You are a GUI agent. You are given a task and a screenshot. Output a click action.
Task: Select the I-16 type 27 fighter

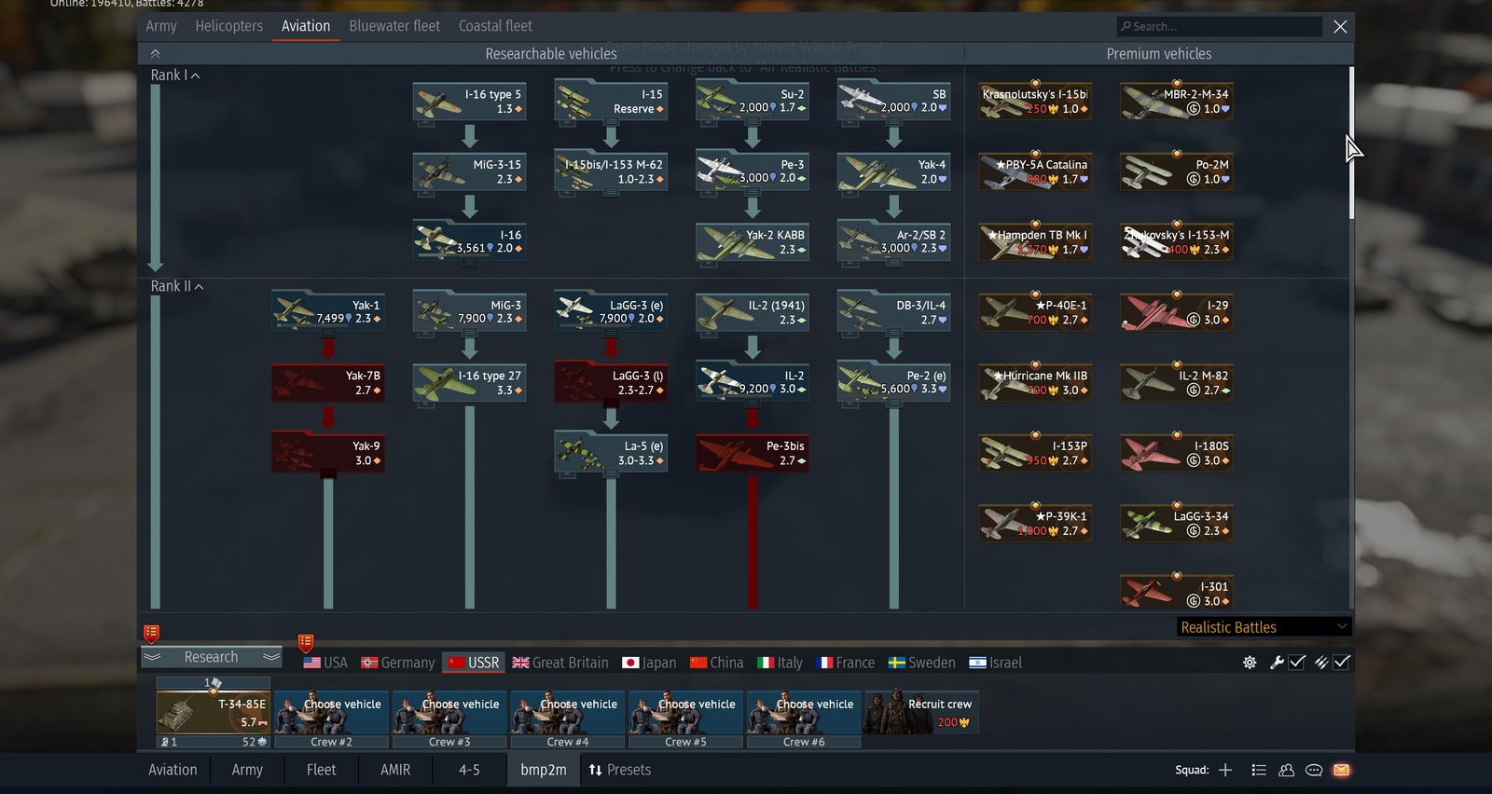click(x=470, y=383)
